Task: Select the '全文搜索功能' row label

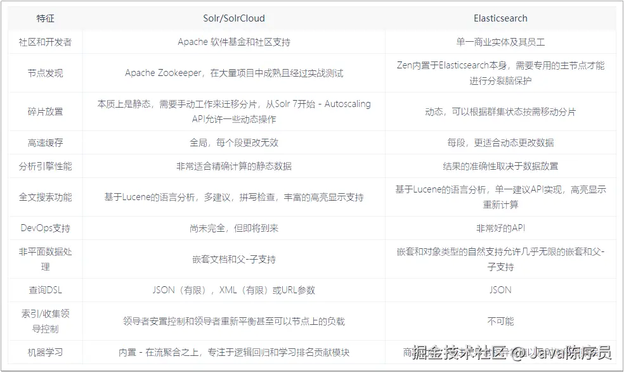Action: coord(45,197)
